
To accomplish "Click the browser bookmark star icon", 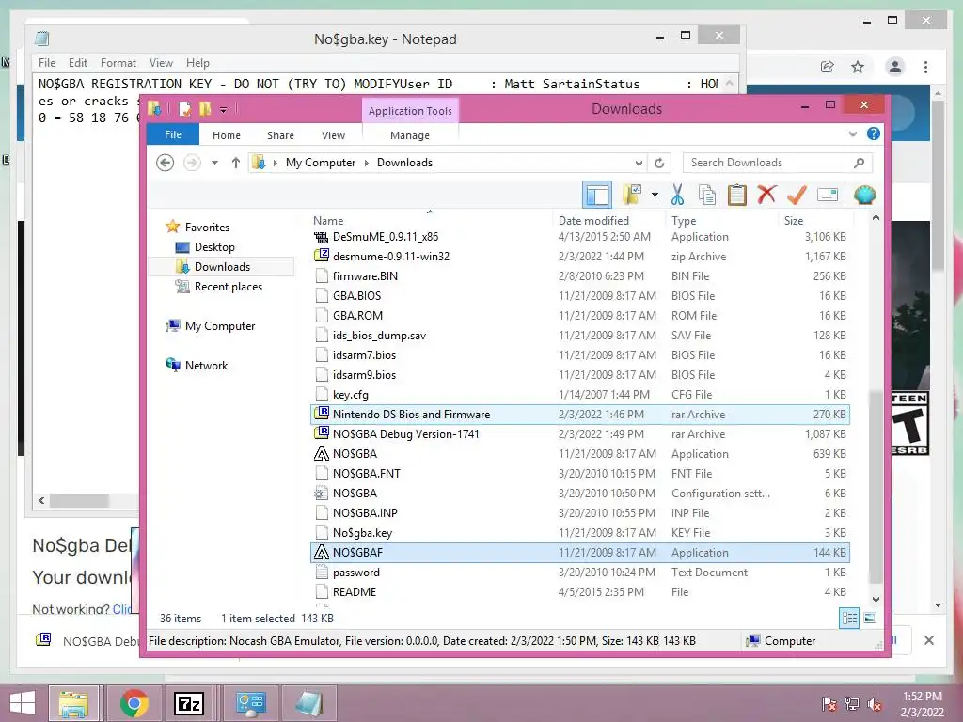I will tap(858, 67).
